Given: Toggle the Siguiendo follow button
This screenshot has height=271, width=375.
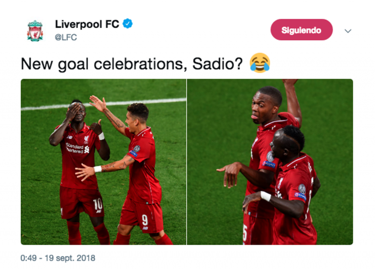Looking at the screenshot, I should point(302,30).
